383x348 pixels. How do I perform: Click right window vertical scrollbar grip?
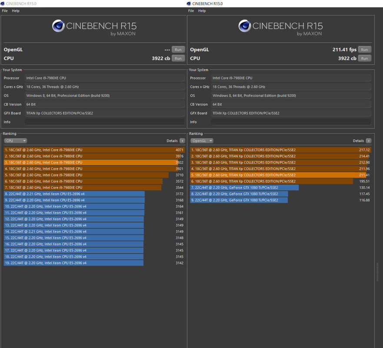tap(377, 272)
